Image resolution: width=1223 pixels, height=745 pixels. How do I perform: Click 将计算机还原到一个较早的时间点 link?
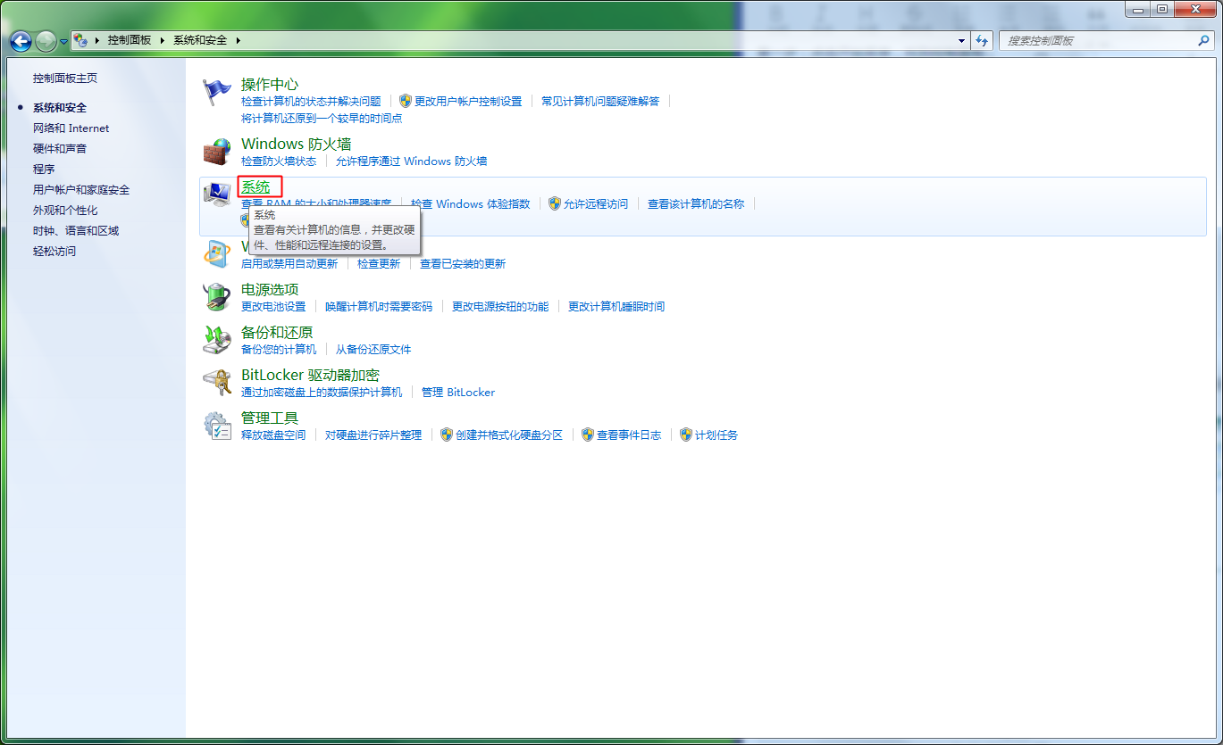322,119
